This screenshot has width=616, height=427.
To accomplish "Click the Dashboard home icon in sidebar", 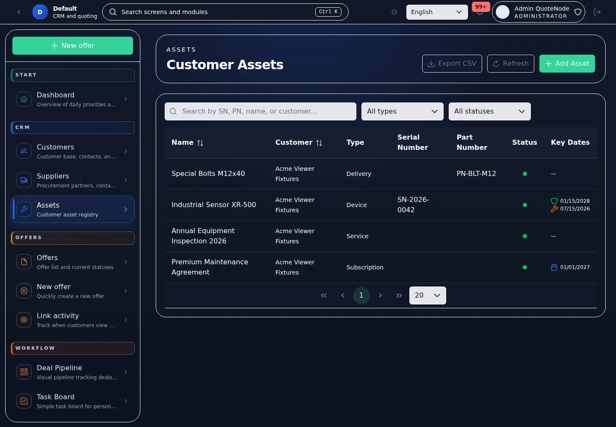I will point(24,99).
